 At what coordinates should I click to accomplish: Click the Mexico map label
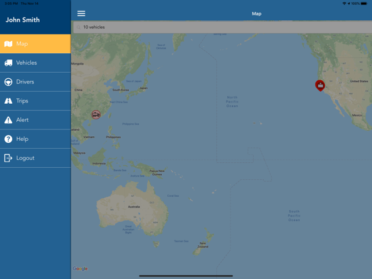point(356,115)
